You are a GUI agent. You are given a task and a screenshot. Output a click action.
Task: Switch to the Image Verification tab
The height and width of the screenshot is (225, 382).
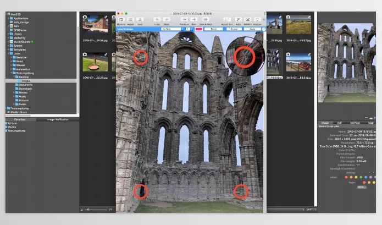coord(58,119)
